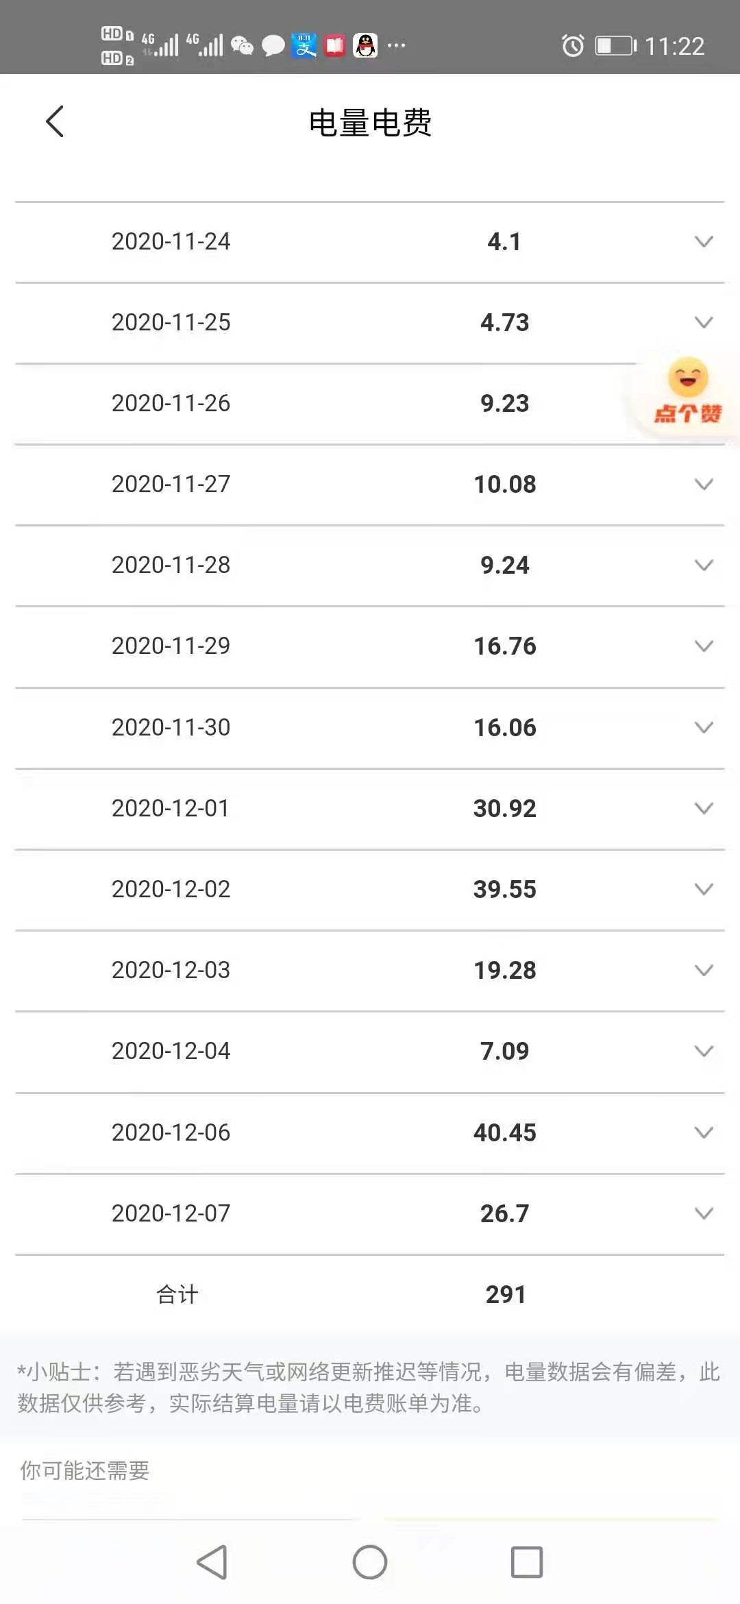Tap the 合计 total row label
The height and width of the screenshot is (1604, 740).
pyautogui.click(x=177, y=1294)
